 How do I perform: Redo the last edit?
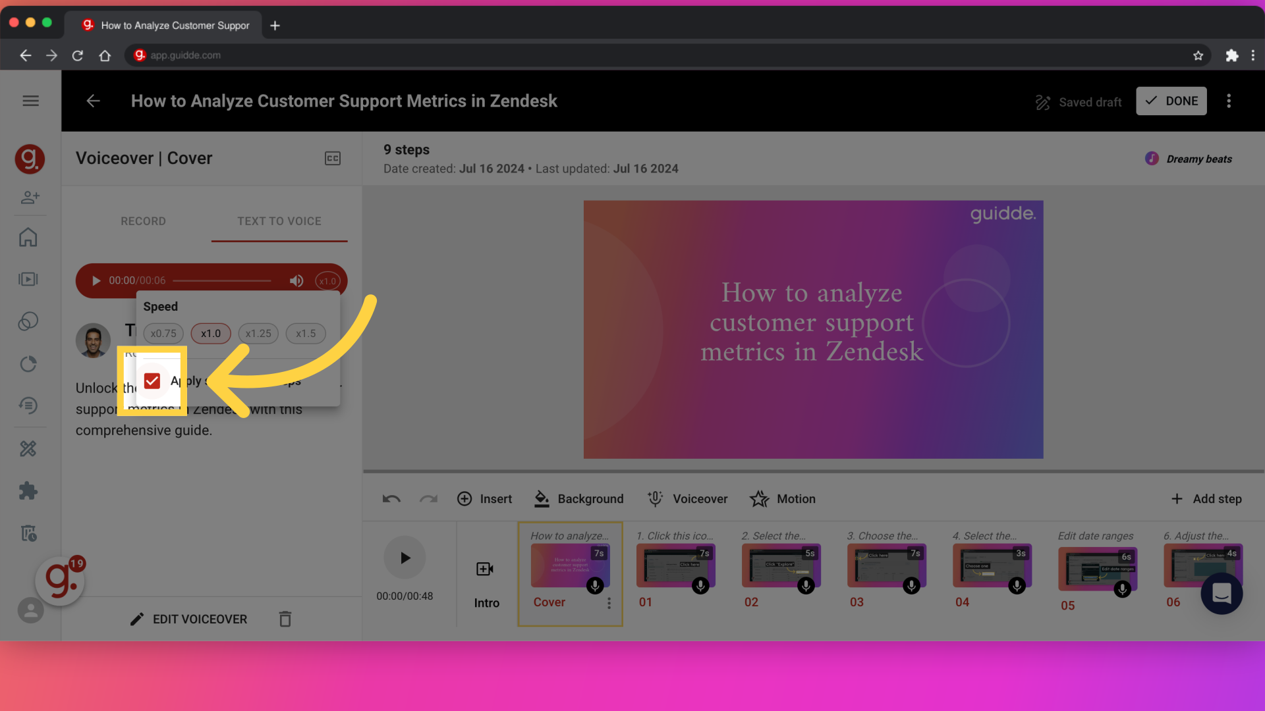point(429,499)
